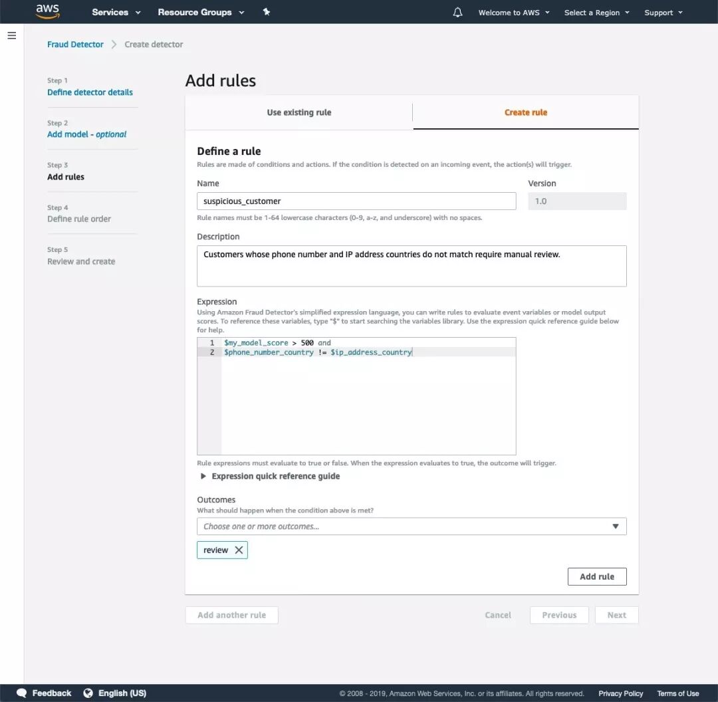Image resolution: width=718 pixels, height=702 pixels.
Task: Click the AWS logo
Action: click(48, 11)
